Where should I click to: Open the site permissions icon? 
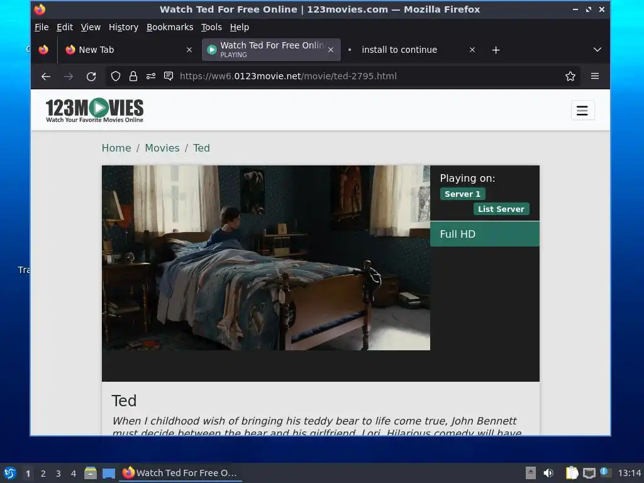point(151,76)
